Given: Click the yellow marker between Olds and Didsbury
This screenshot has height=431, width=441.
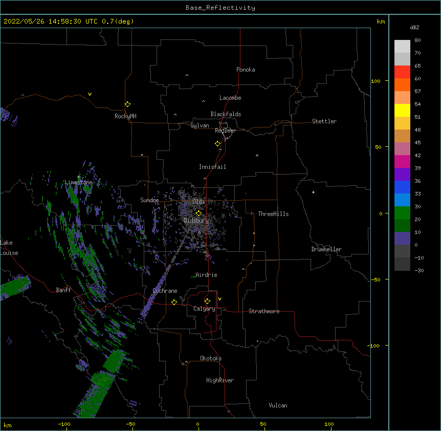Looking at the screenshot, I should [x=199, y=213].
